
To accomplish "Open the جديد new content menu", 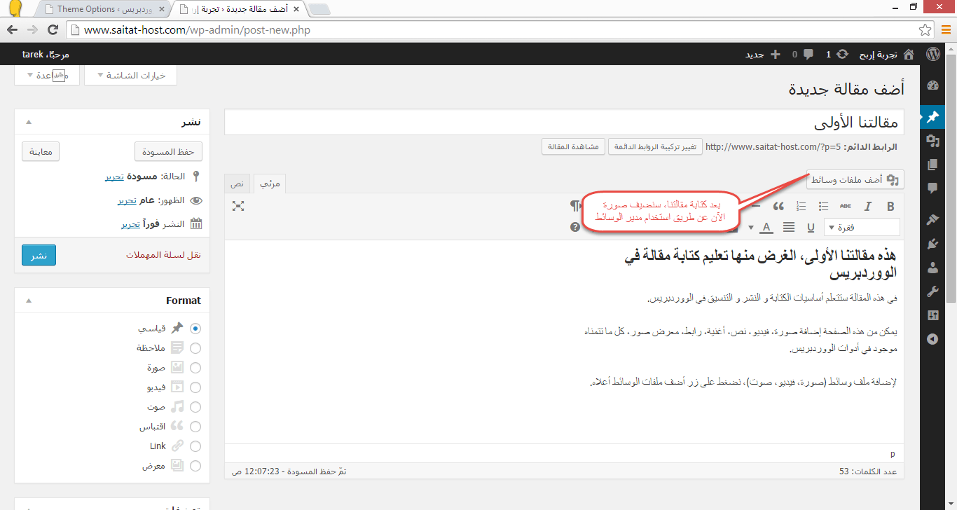I will [762, 54].
